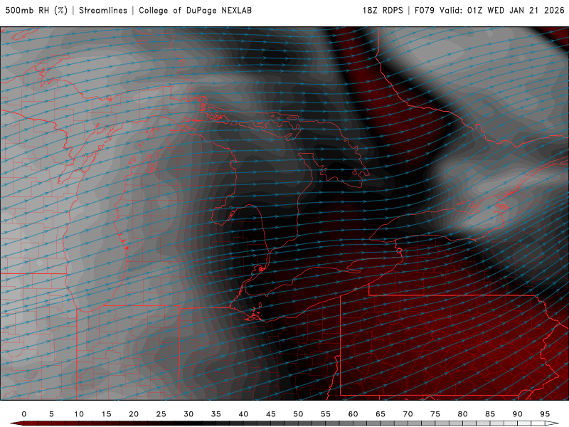This screenshot has width=569, height=427.
Task: Select the "10" color scale label
Action: 79,414
